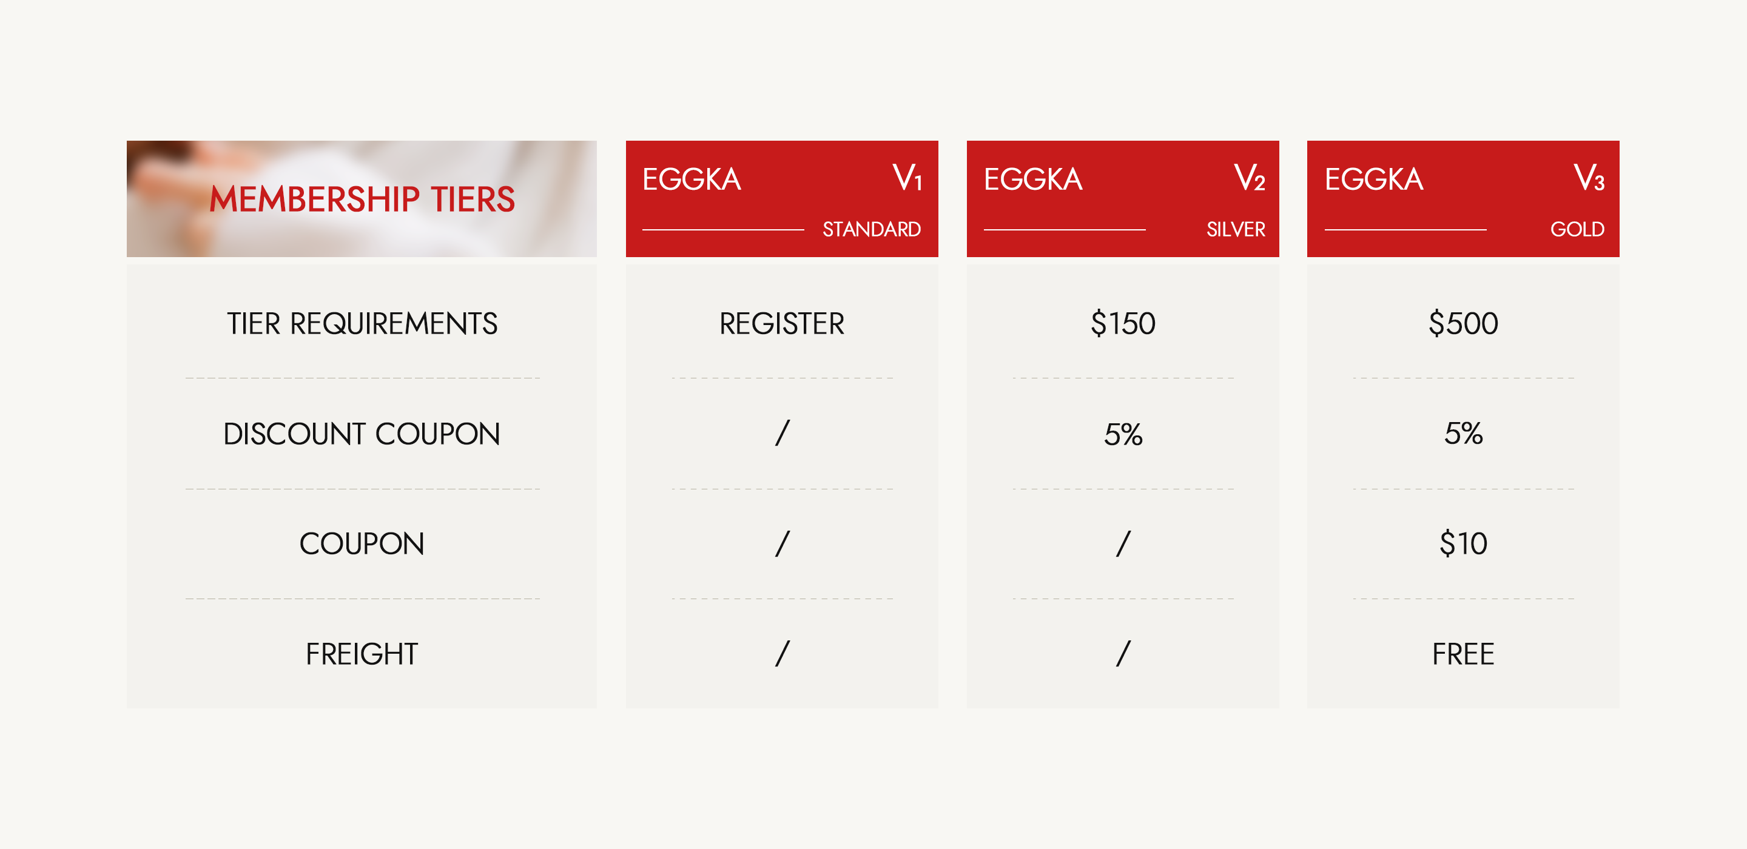Viewport: 1747px width, 849px height.
Task: Click the V1 badge on Standard card
Action: (x=907, y=178)
